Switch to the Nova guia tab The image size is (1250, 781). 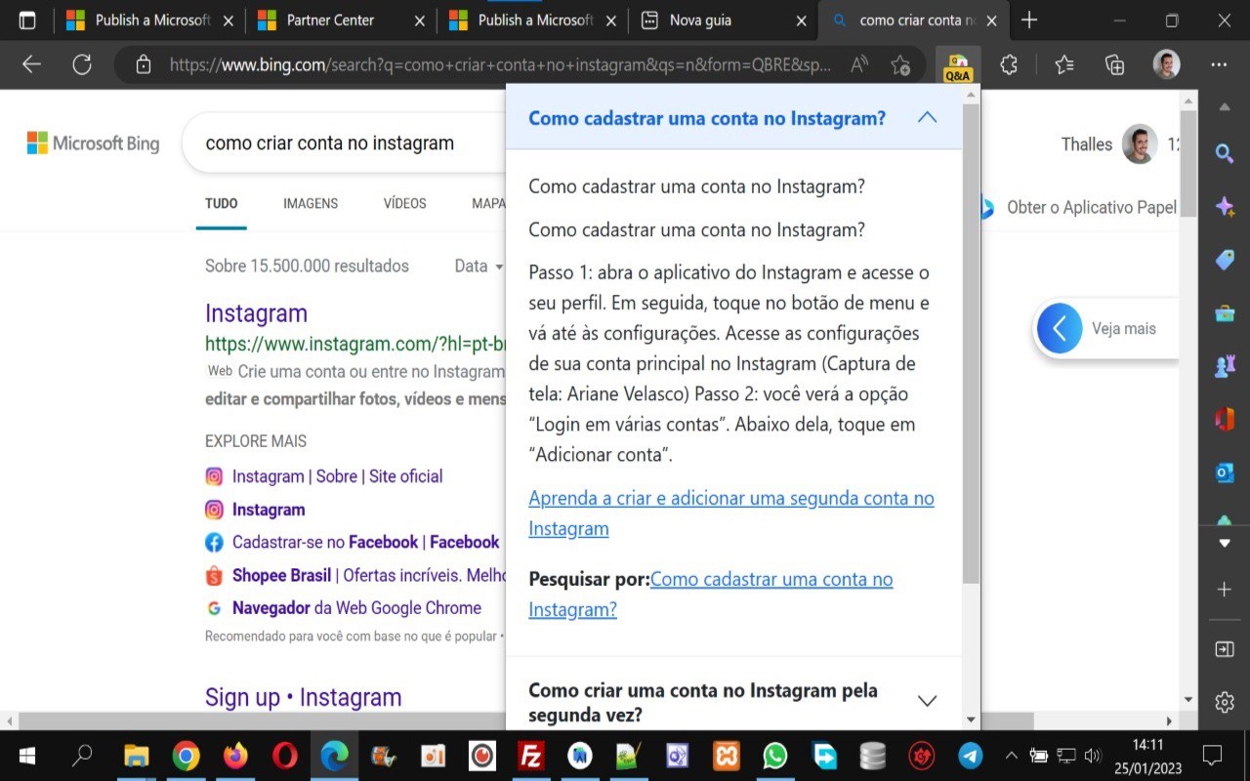pos(700,21)
